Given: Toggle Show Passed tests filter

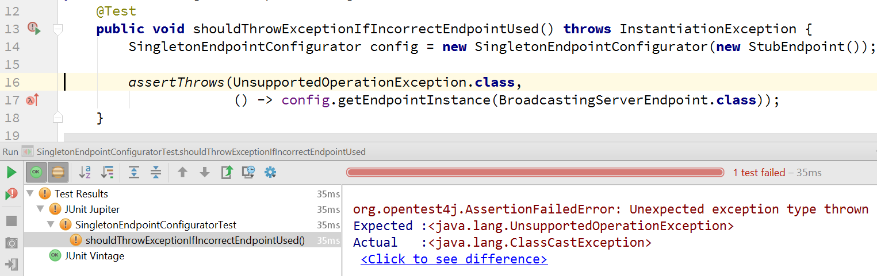Looking at the screenshot, I should click(x=36, y=172).
